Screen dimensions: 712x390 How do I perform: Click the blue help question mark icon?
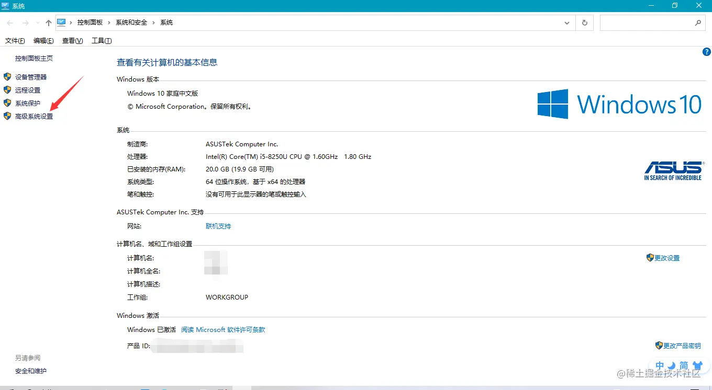[x=706, y=52]
